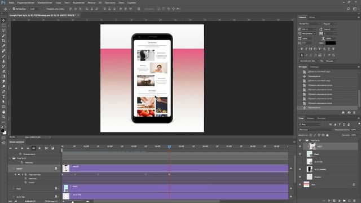Select the History Brush tool
Screen dimensions: 361x203
point(3,66)
